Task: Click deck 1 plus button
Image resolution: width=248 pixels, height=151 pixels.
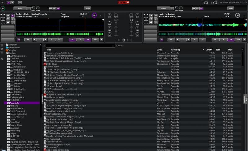Action: click(8, 22)
